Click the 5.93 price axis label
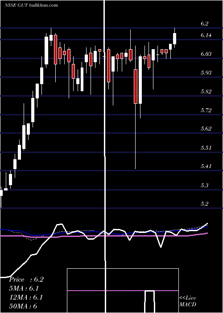This screenshot has height=313, width=223. tap(206, 72)
